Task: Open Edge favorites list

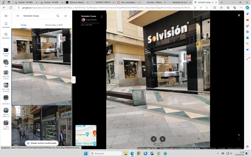Action: [221, 7]
